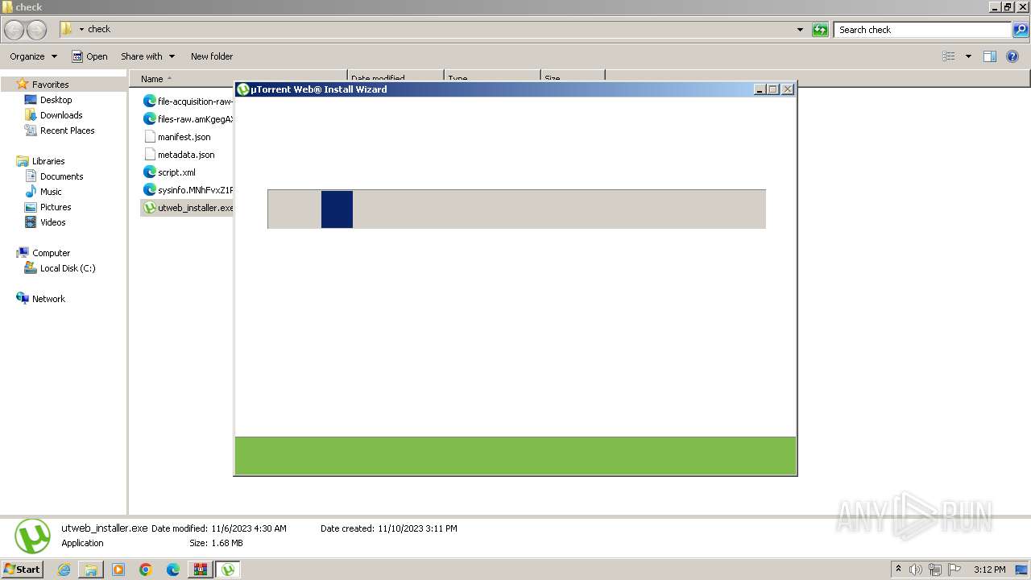1031x580 pixels.
Task: Click the installer progress bar block
Action: 337,209
